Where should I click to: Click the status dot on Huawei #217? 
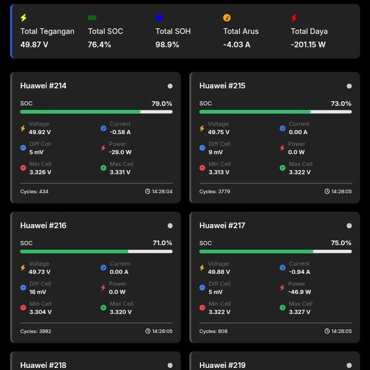(349, 226)
